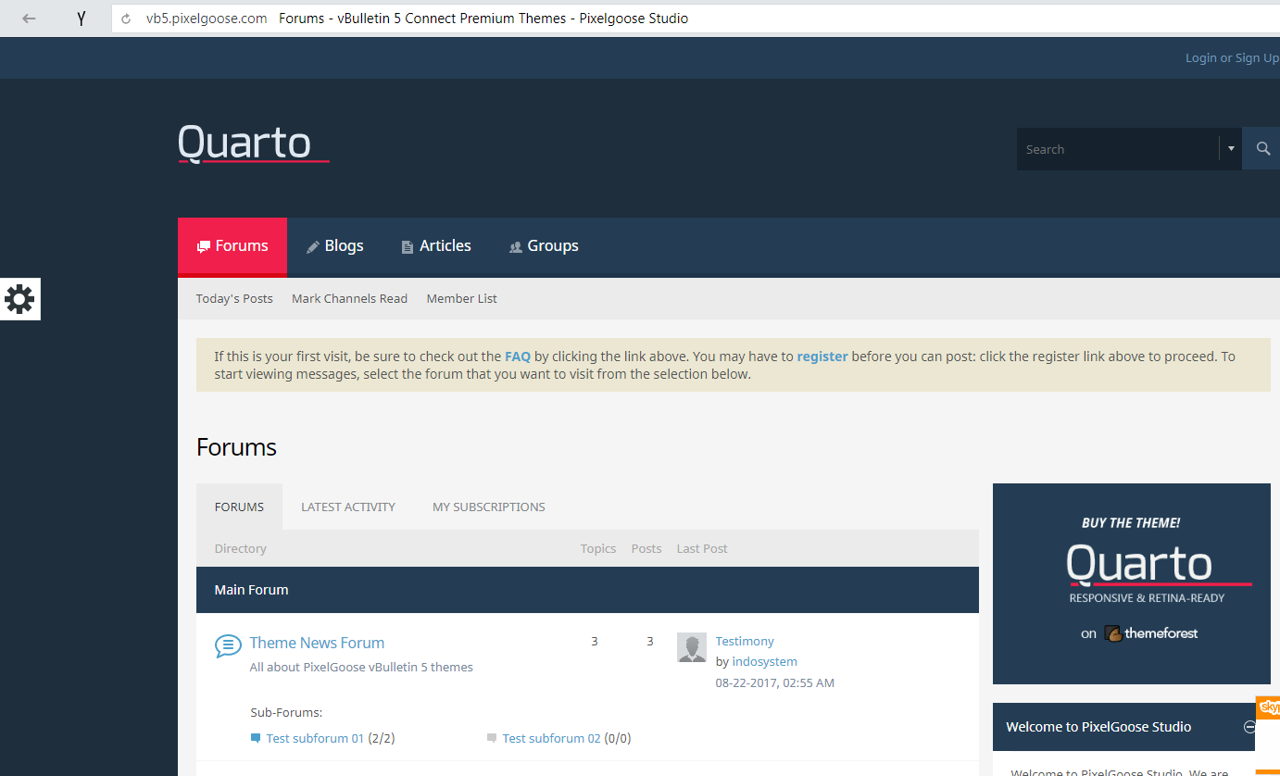Switch to the LATEST ACTIVITY tab
The width and height of the screenshot is (1280, 776).
[348, 507]
